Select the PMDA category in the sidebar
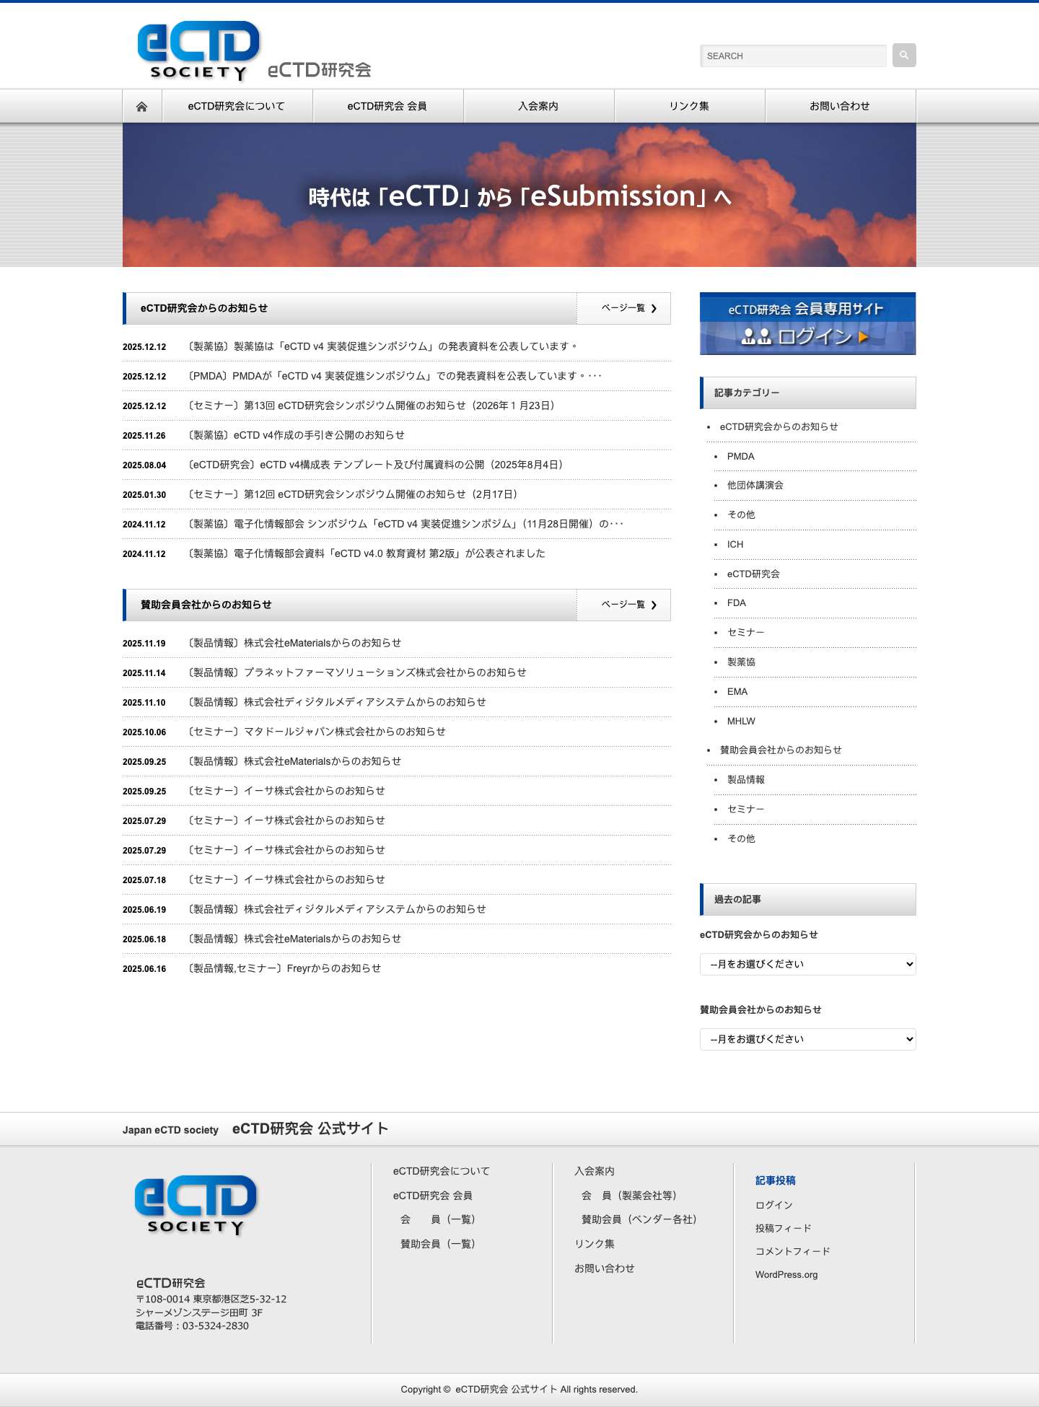Viewport: 1039px width, 1407px height. coord(740,457)
